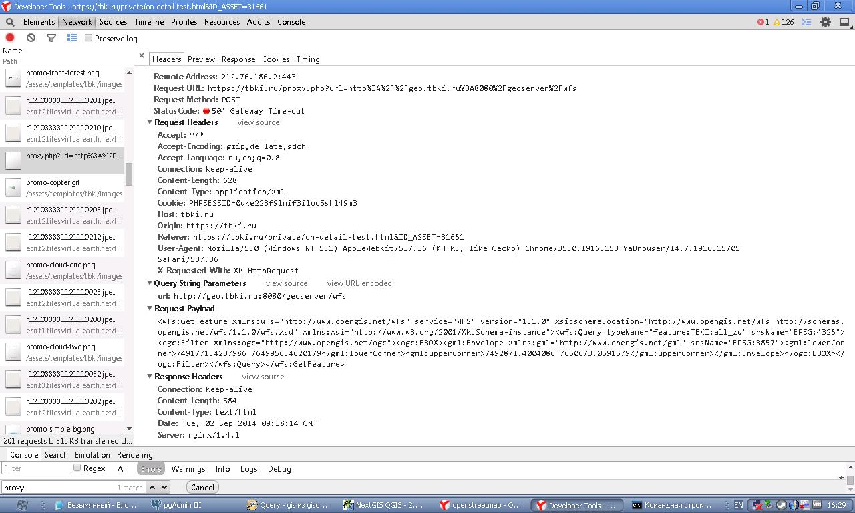Clear the network requests list
The image size is (855, 513).
pyautogui.click(x=30, y=37)
